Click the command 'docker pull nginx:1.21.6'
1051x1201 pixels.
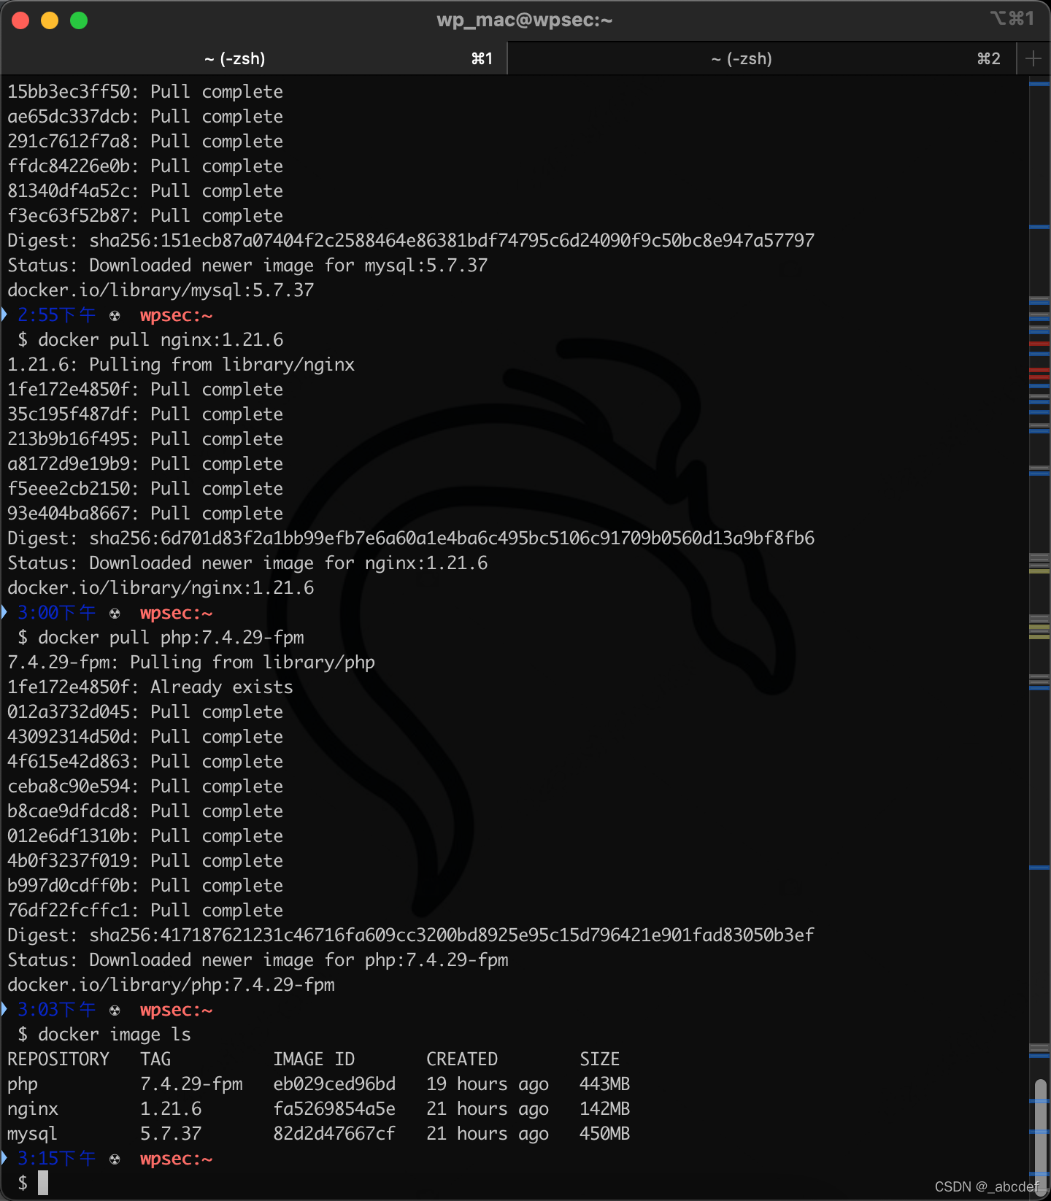161,340
